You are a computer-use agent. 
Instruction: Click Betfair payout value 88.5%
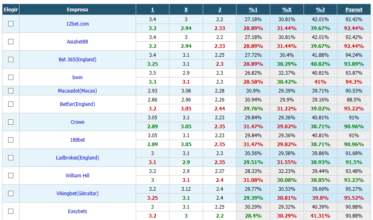point(354,99)
